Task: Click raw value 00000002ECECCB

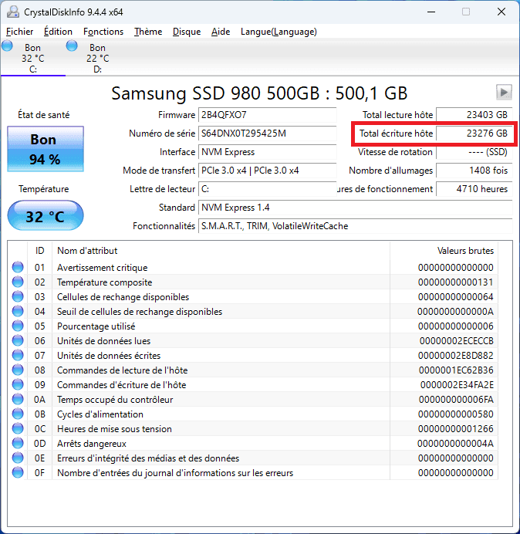Action: [x=456, y=341]
